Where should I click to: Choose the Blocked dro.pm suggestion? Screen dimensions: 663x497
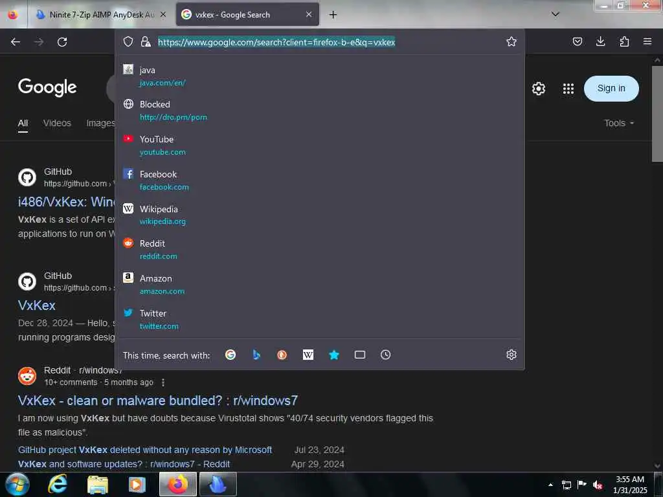pyautogui.click(x=320, y=111)
